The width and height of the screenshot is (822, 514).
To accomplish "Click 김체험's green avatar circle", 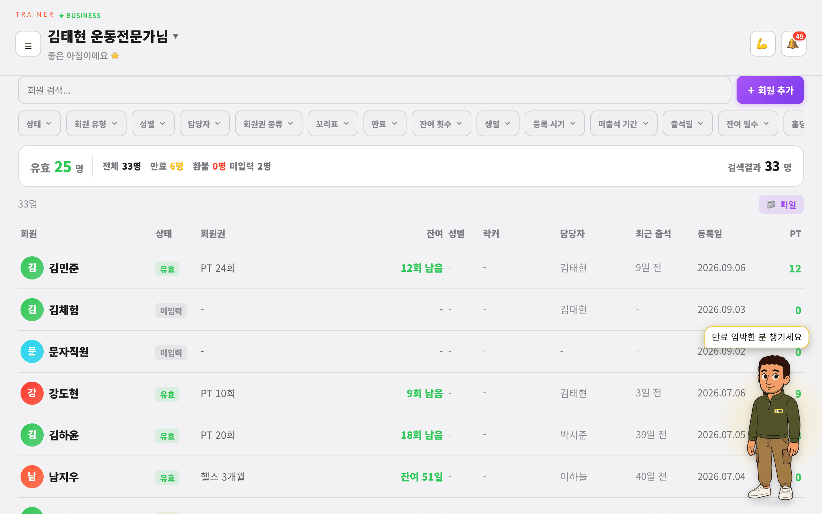I will pyautogui.click(x=32, y=310).
